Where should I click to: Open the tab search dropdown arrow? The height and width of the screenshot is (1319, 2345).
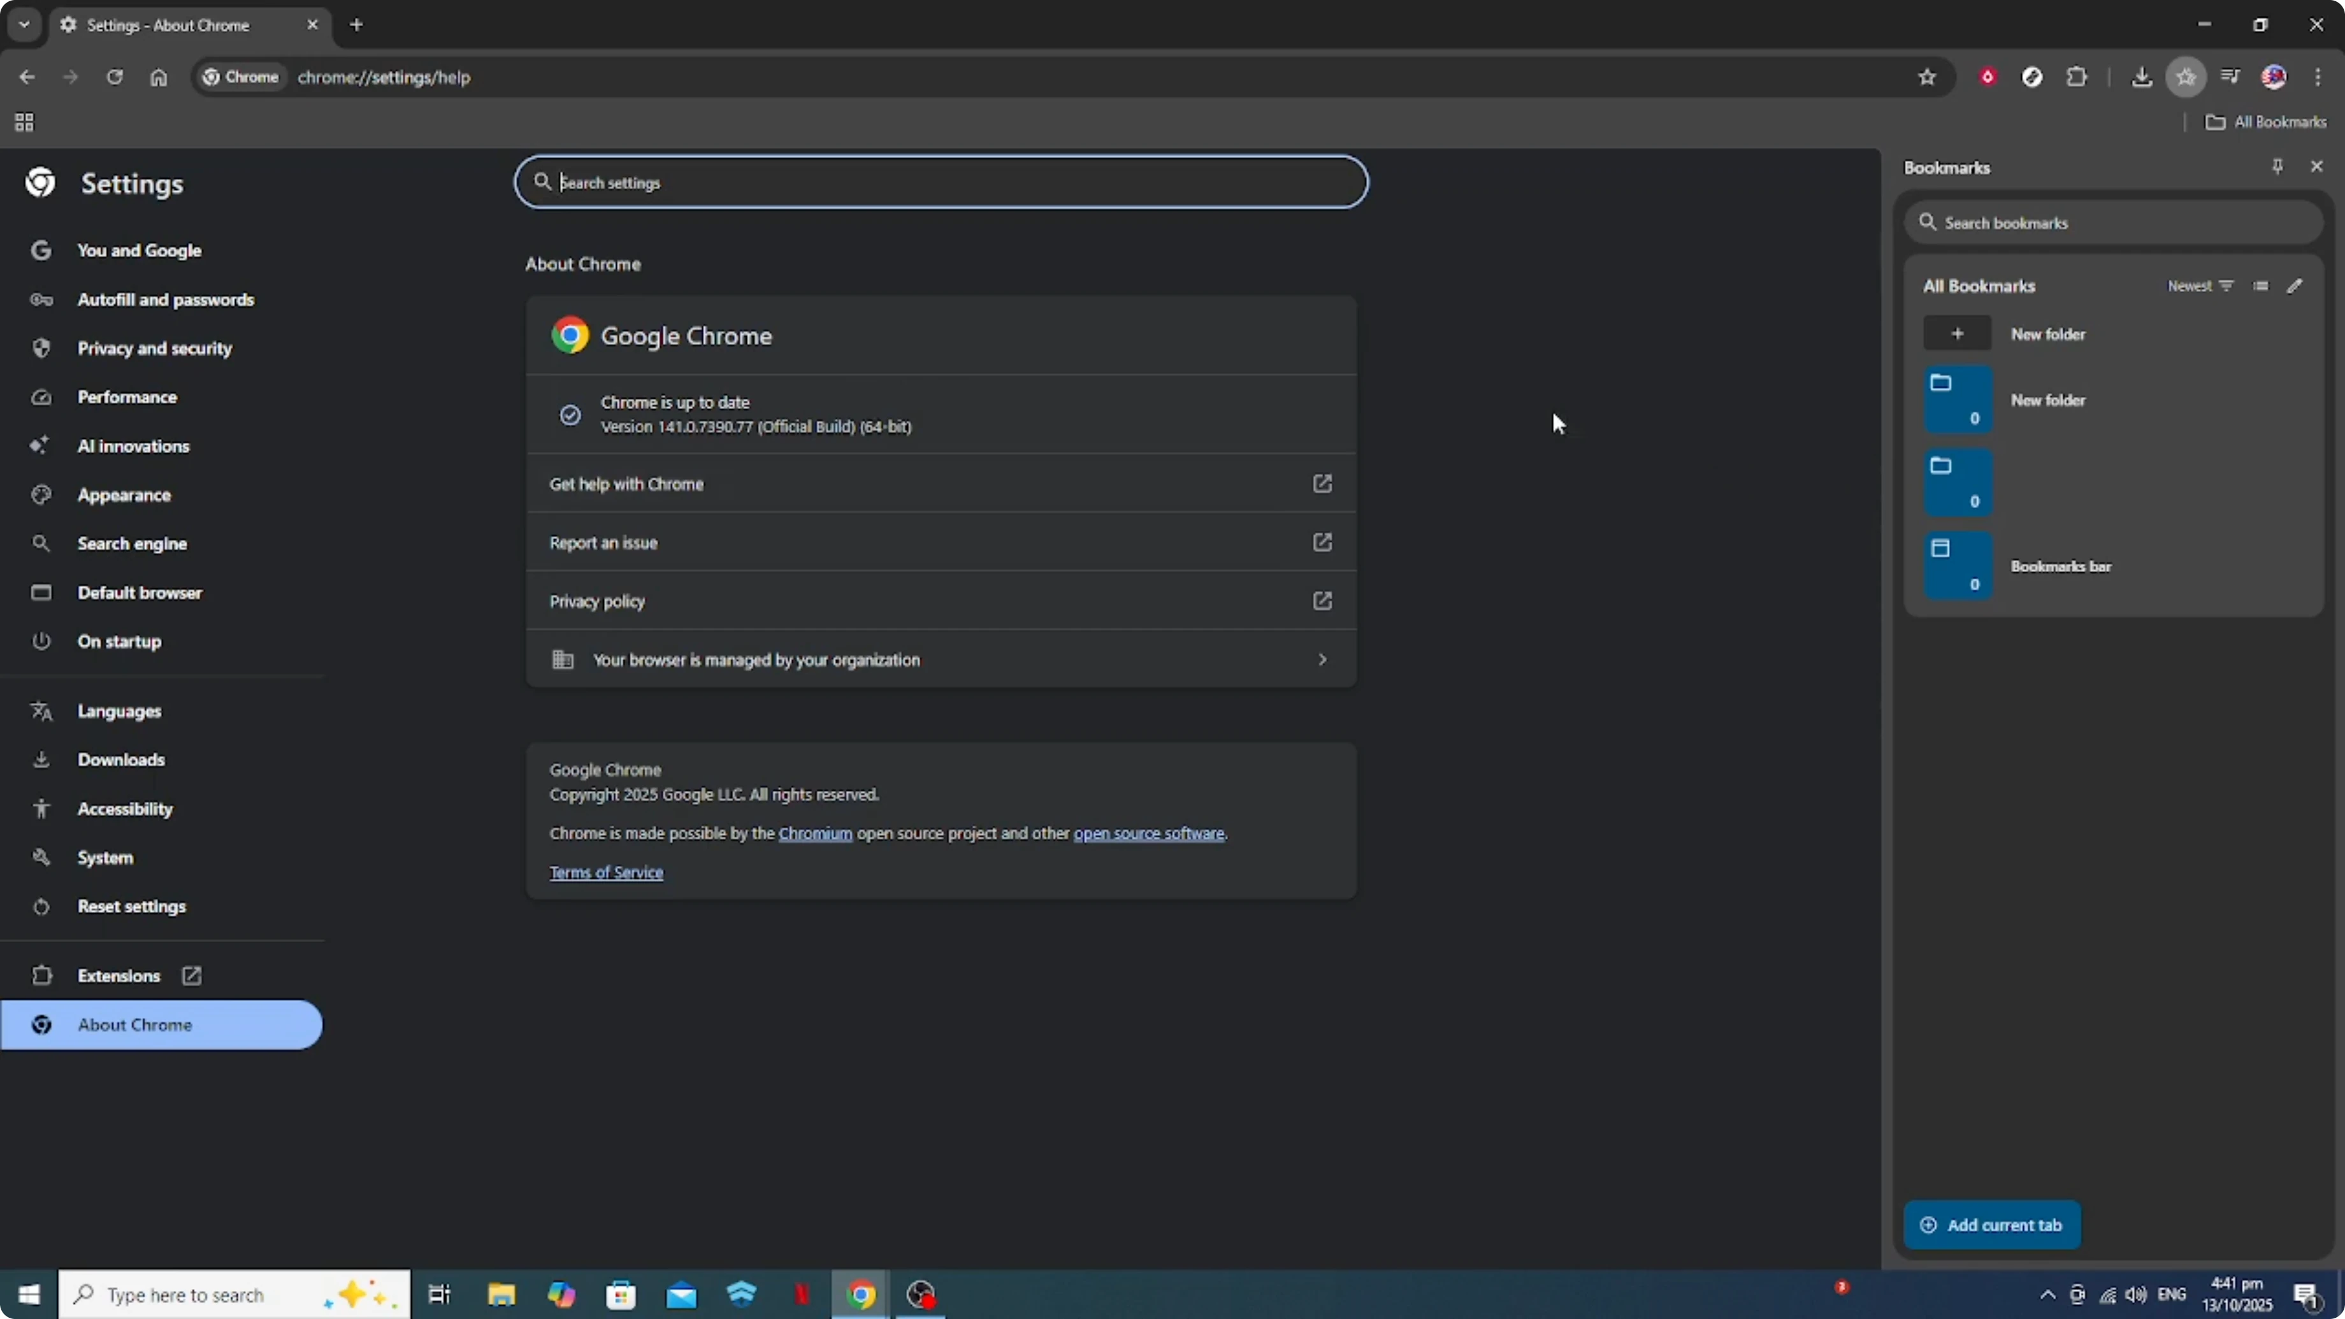(25, 25)
